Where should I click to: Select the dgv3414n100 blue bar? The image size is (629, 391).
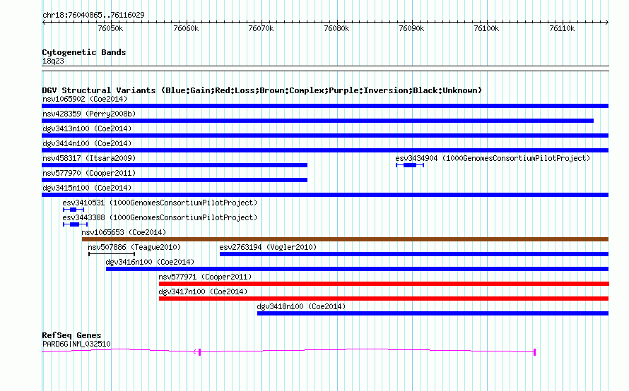(x=325, y=150)
